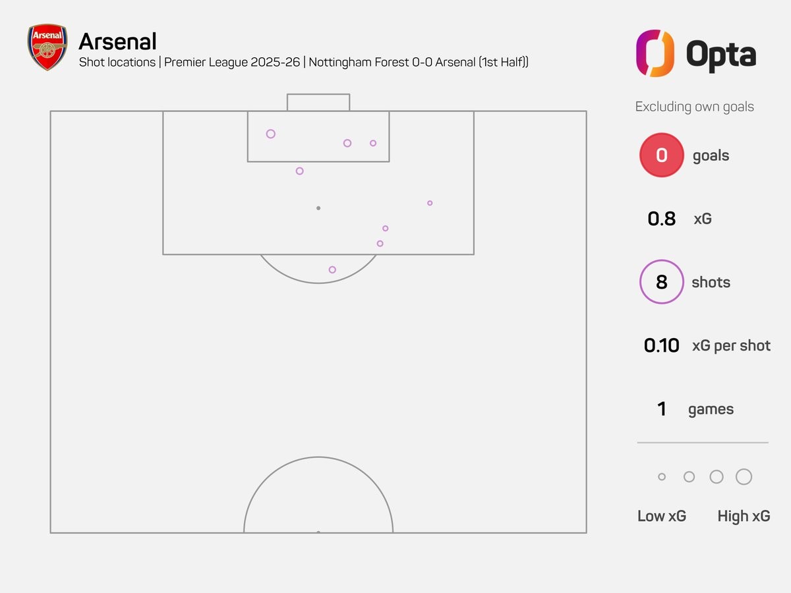The image size is (791, 593).
Task: Click the "Low xG" legend label
Action: click(662, 516)
